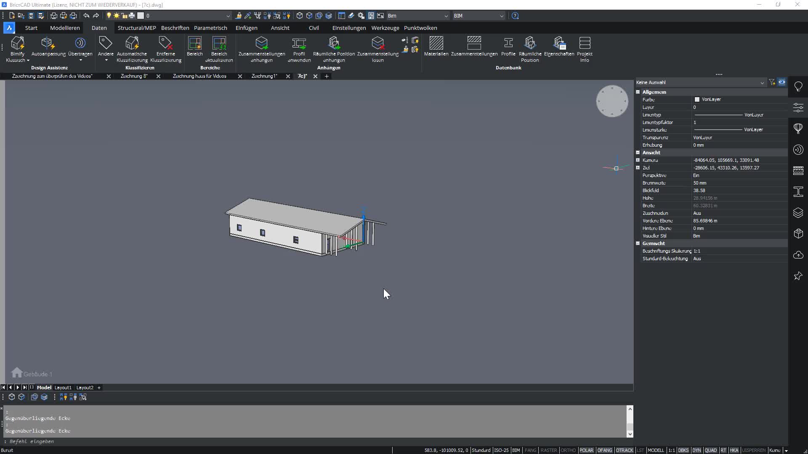The image size is (808, 454).
Task: Click command history scroll down arrow
Action: pyautogui.click(x=630, y=434)
